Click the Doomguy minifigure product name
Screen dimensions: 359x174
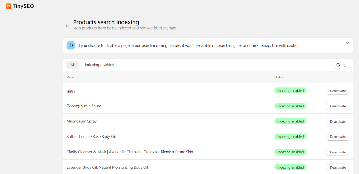[x=84, y=106]
